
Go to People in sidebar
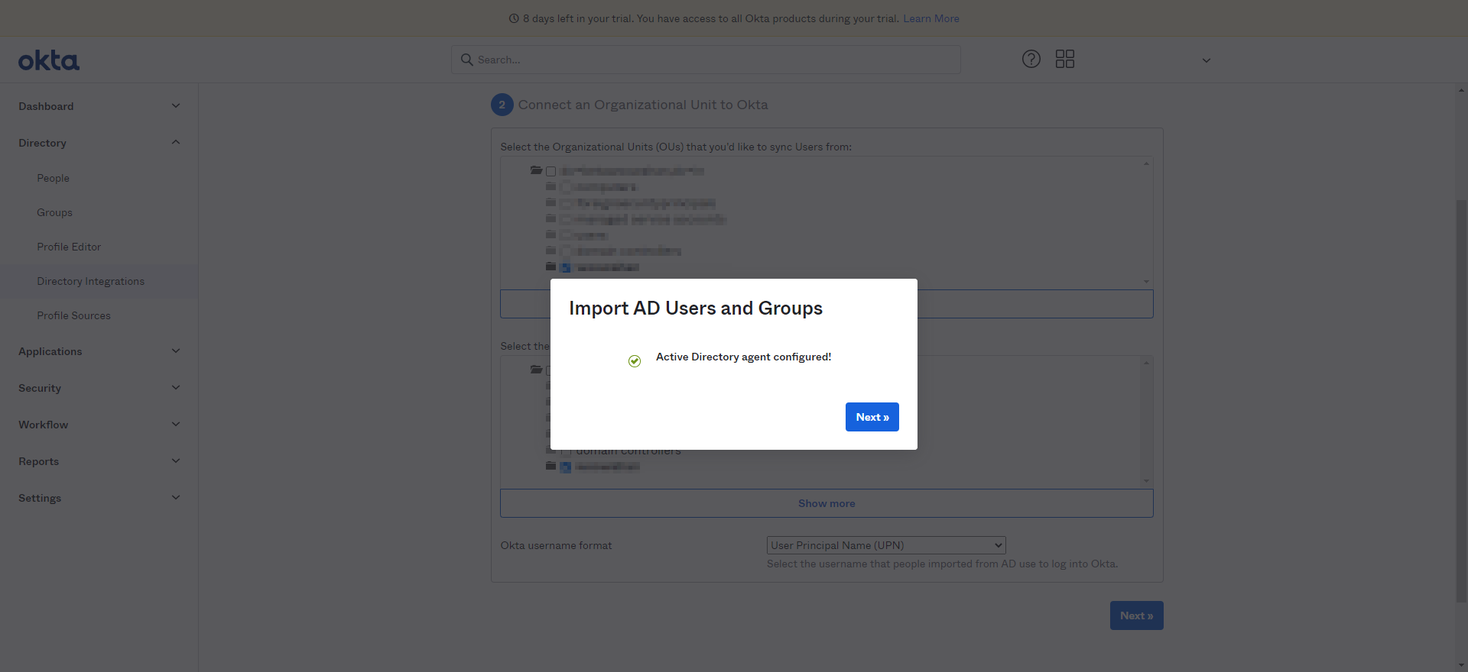pyautogui.click(x=54, y=178)
